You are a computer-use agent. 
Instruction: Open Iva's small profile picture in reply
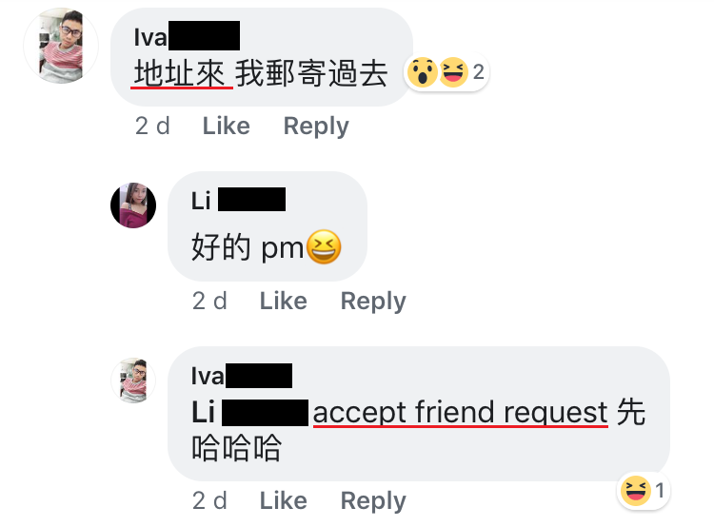coord(133,381)
